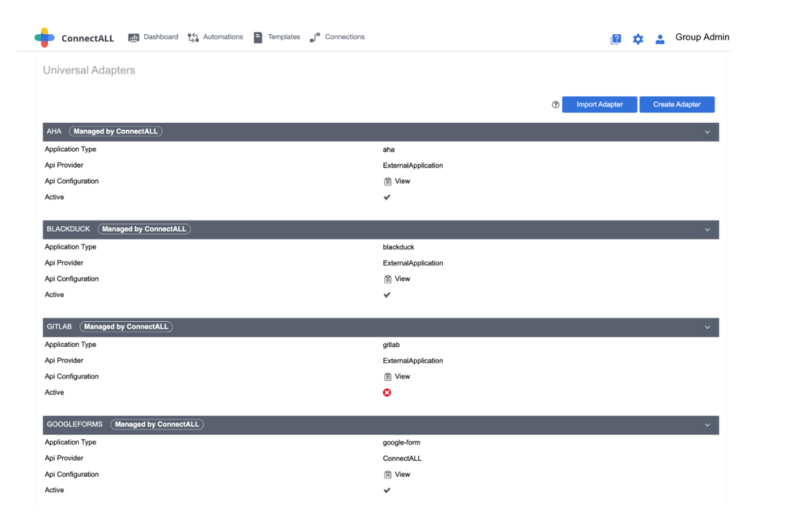The width and height of the screenshot is (785, 511).
Task: Click the ConnectALL logo icon
Action: pyautogui.click(x=45, y=38)
